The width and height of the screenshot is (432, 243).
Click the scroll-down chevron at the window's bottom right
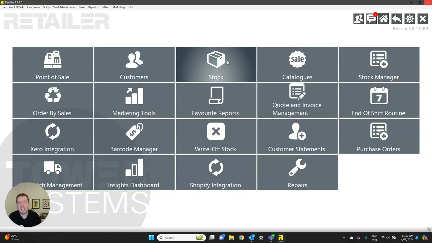point(429,230)
